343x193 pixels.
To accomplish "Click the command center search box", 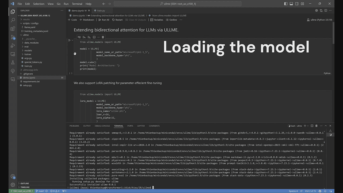I will 178,4.
